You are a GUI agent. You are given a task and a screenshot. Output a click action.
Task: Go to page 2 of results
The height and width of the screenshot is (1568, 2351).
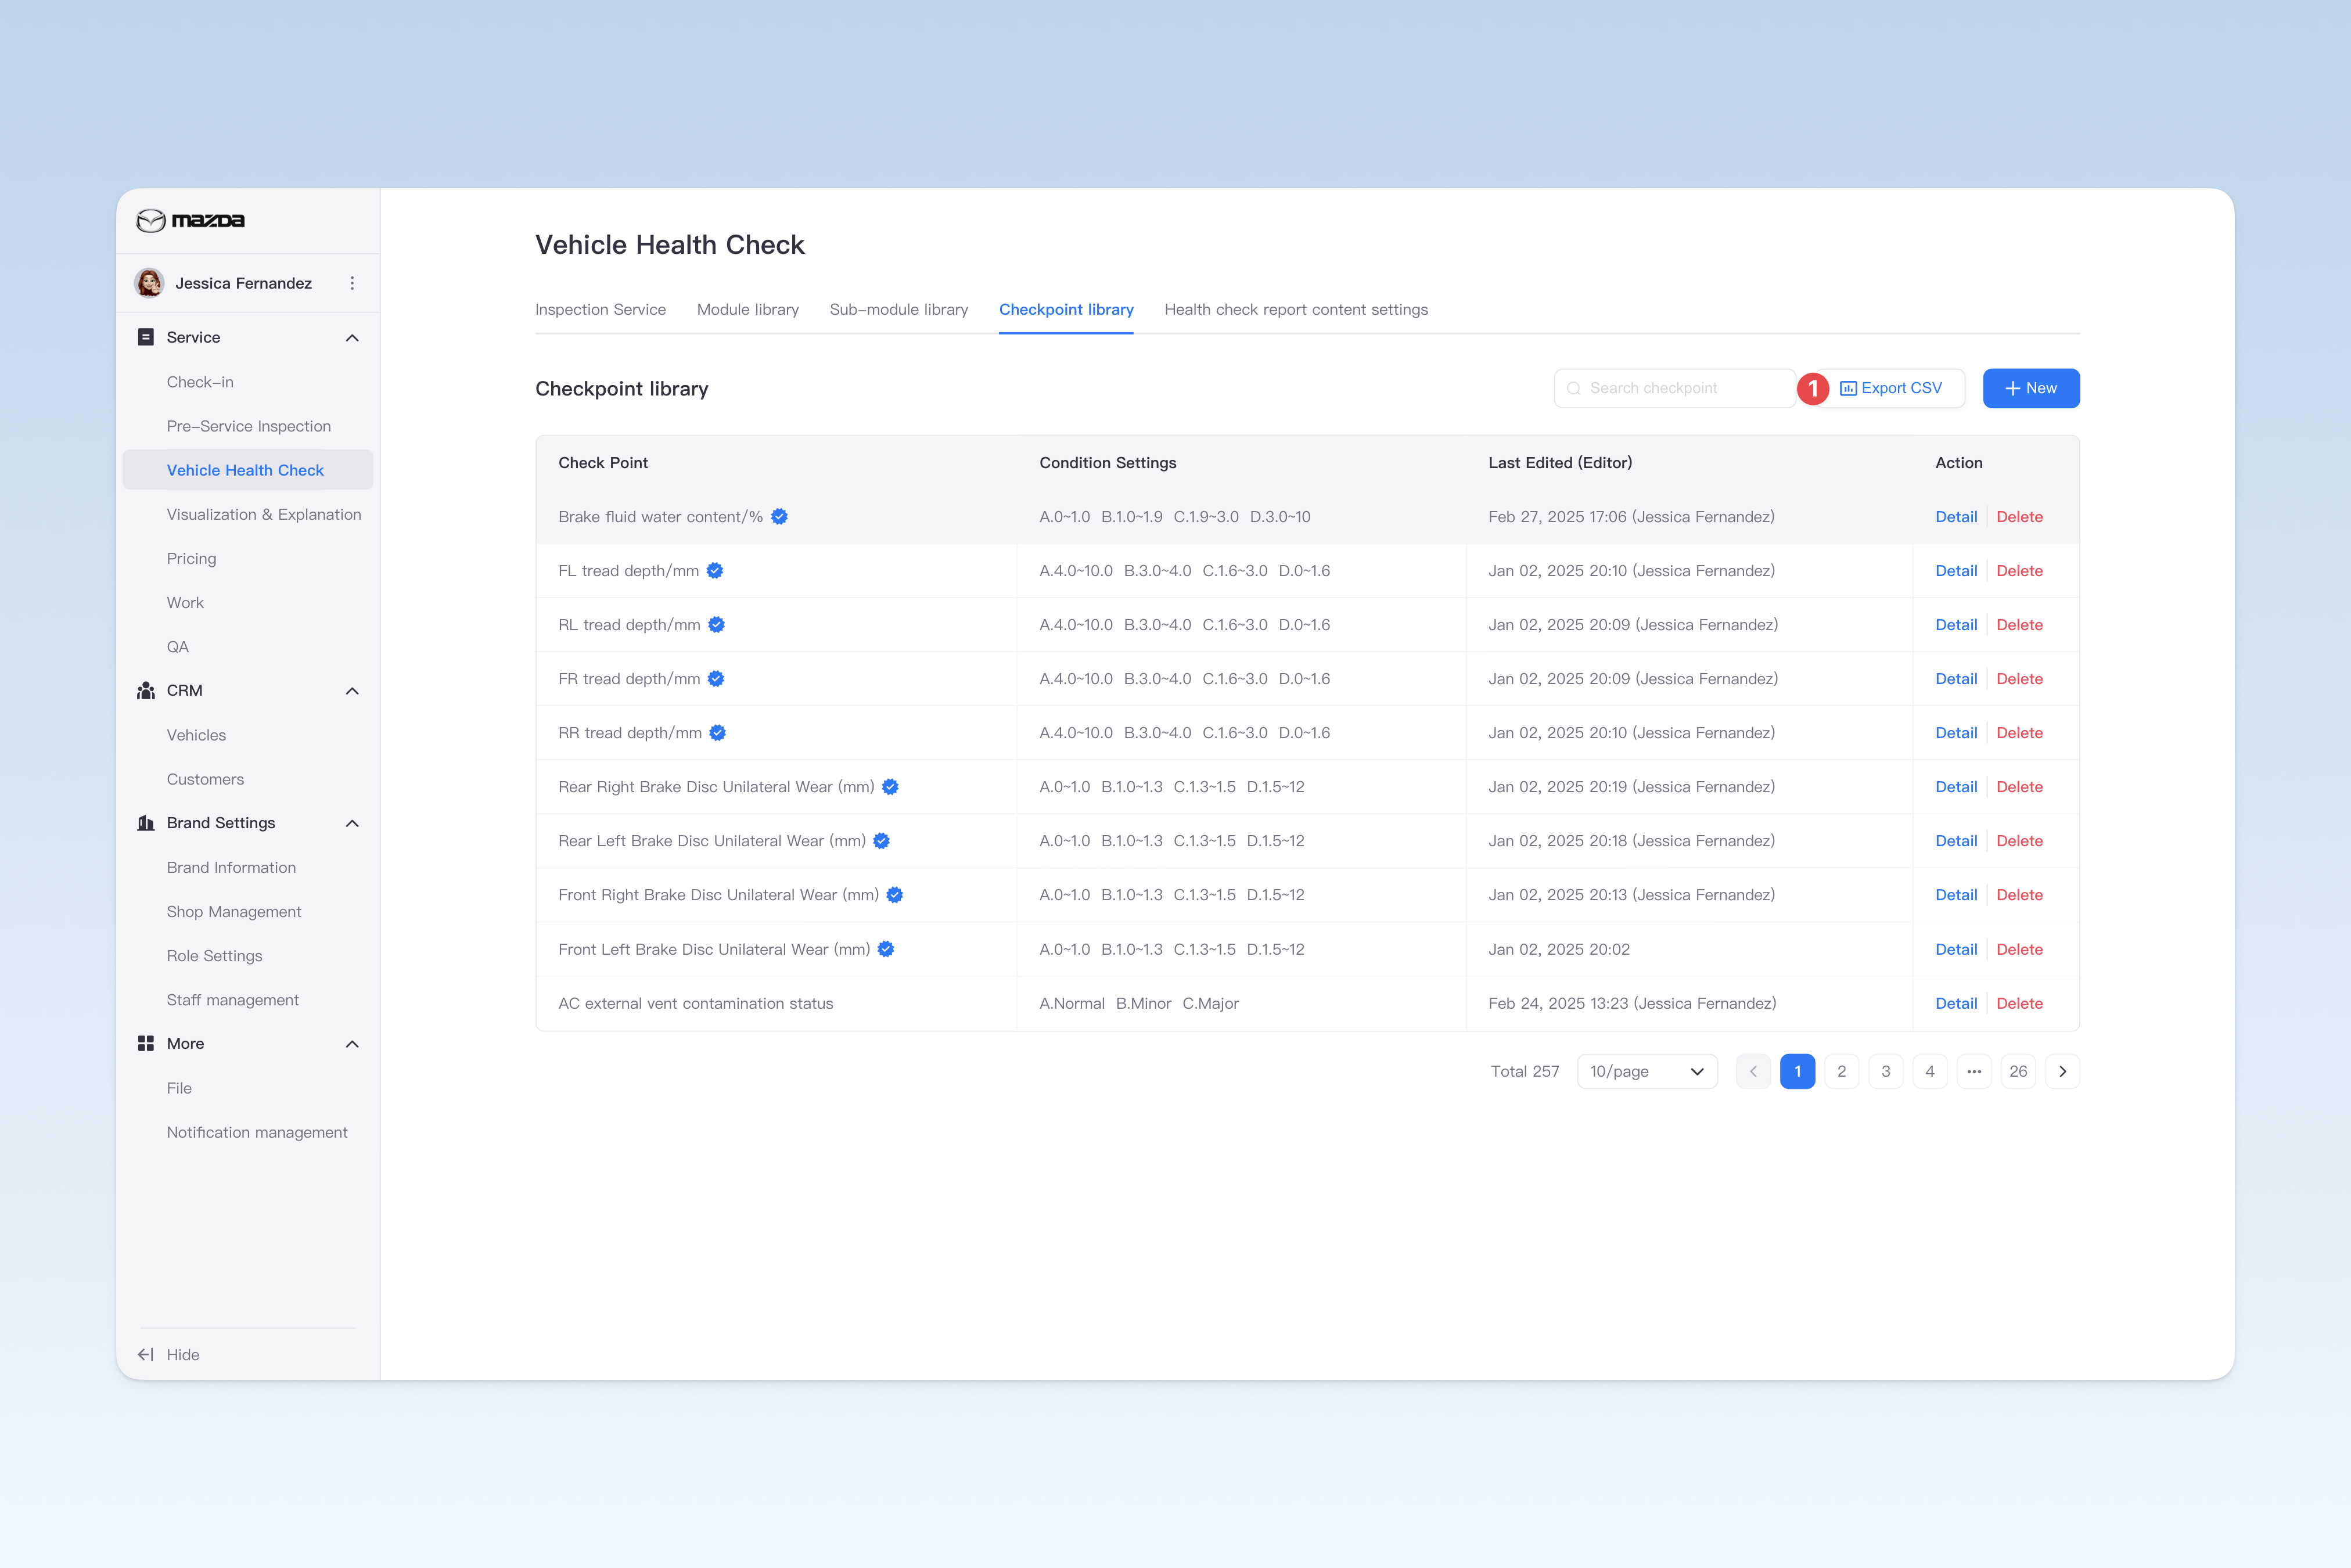coord(1841,1071)
